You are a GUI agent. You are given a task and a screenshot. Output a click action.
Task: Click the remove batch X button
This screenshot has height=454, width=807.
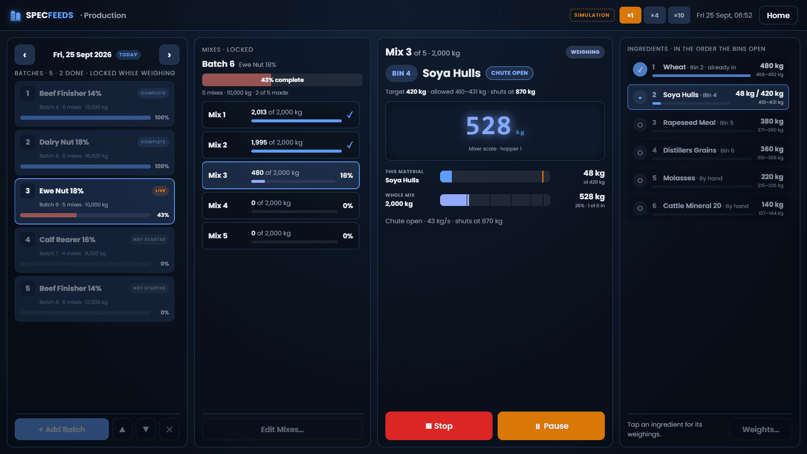(x=169, y=429)
